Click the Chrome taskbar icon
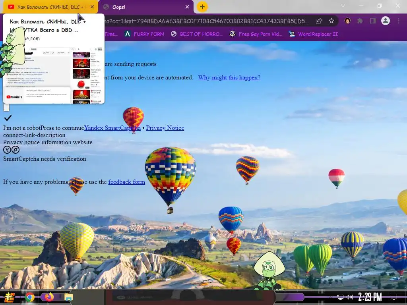The image size is (407, 305). (x=29, y=297)
